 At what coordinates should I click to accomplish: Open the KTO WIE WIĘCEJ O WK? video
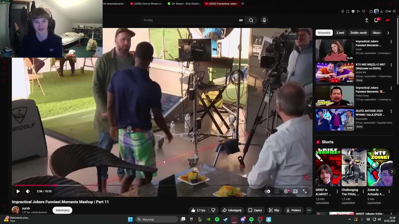pos(335,73)
